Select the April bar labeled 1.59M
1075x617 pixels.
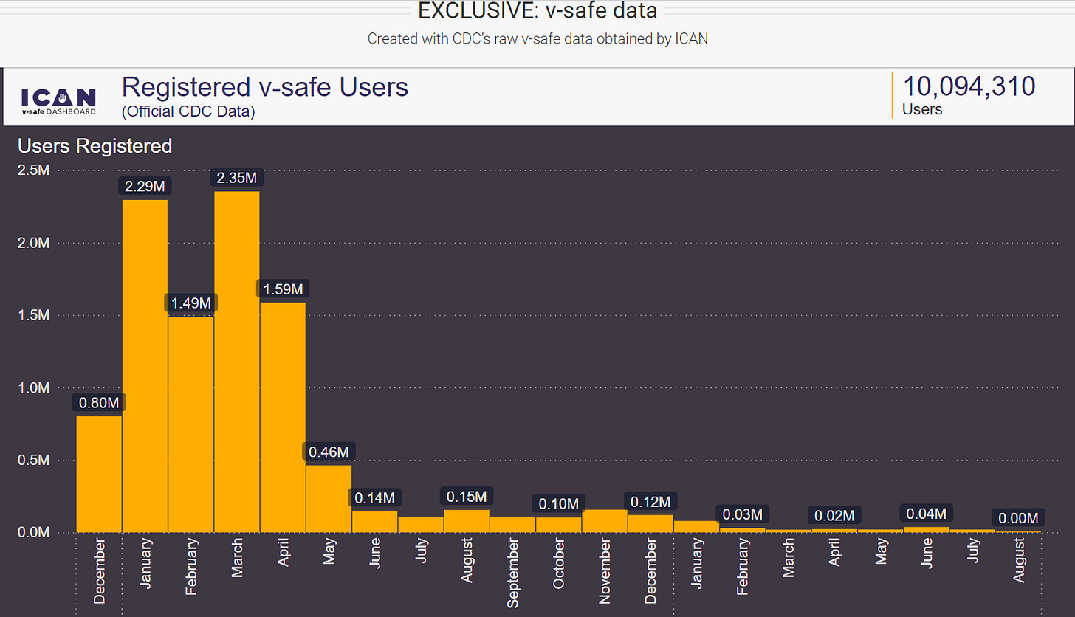click(x=283, y=417)
